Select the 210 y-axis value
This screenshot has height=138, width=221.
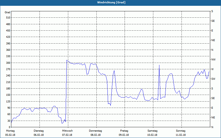8,82
